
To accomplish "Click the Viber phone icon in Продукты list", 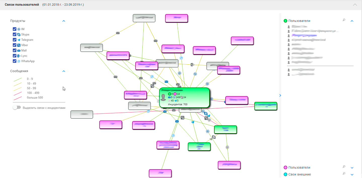I will (19, 45).
